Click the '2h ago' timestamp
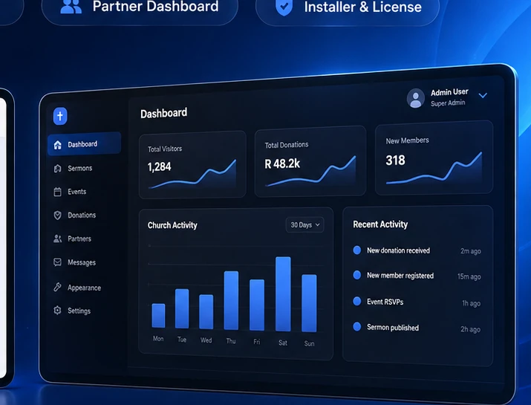The height and width of the screenshot is (405, 531). tap(470, 329)
